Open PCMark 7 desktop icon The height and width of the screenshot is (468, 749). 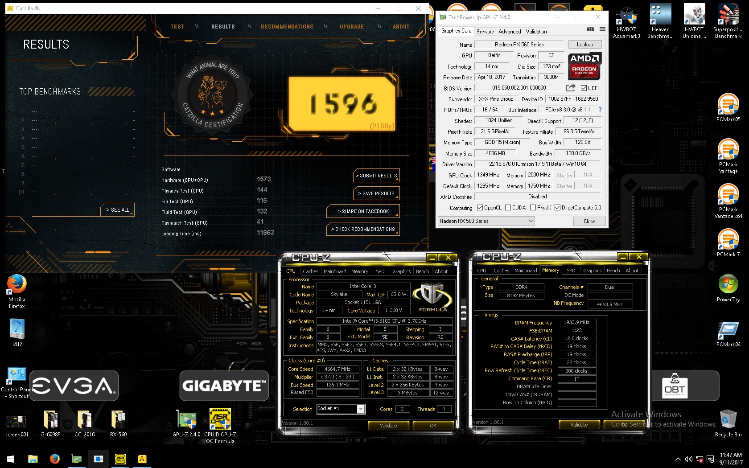(x=728, y=243)
